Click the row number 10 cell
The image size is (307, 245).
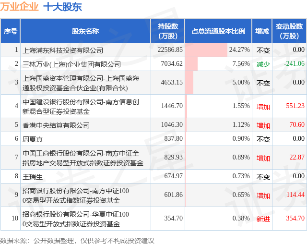(x=11, y=219)
